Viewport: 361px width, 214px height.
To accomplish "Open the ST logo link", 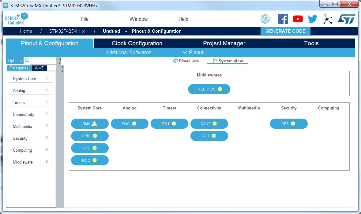I will [347, 19].
